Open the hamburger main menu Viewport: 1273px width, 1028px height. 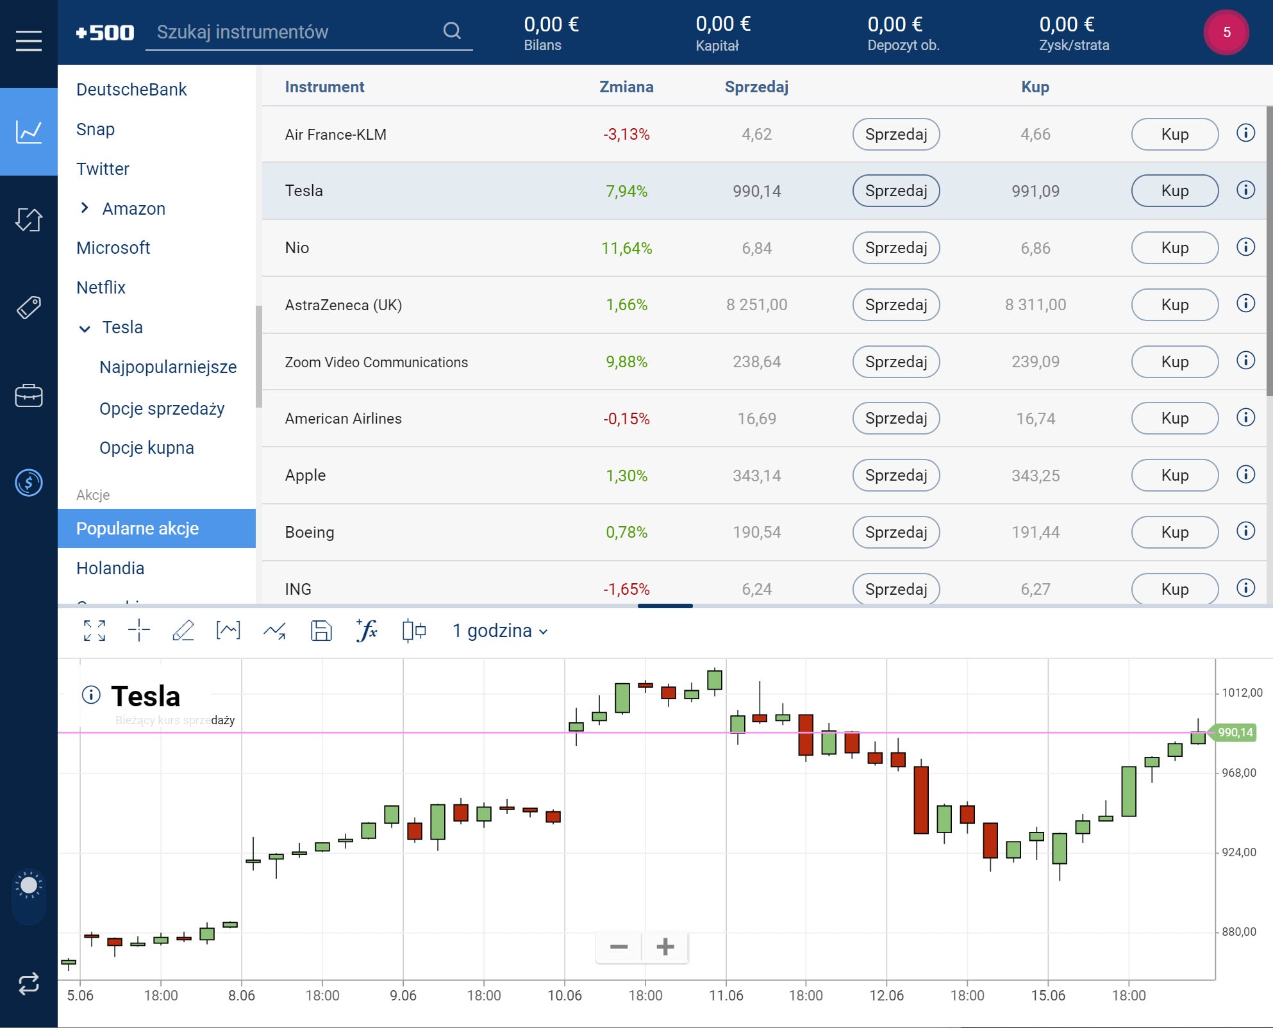[29, 40]
